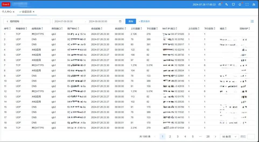Close the 个人中心 tab
The width and height of the screenshot is (259, 142).
tap(13, 12)
